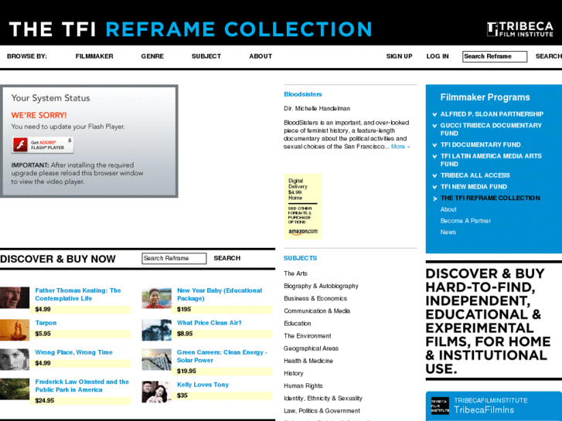Select Education subject
This screenshot has height=421, width=562.
coord(297,324)
